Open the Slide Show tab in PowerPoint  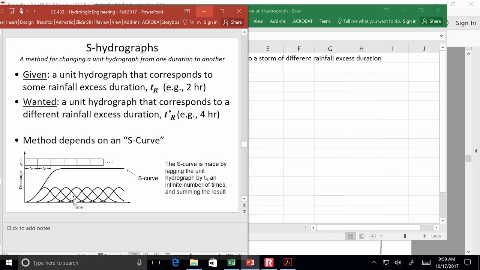tap(84, 22)
